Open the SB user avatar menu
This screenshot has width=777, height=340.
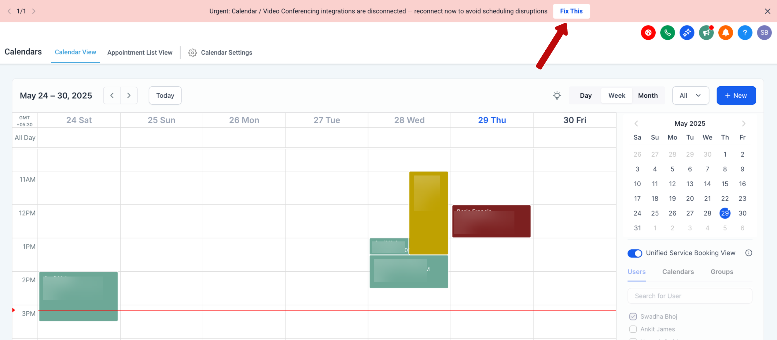click(764, 33)
